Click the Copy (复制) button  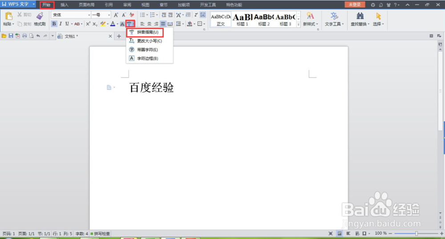coord(24,24)
